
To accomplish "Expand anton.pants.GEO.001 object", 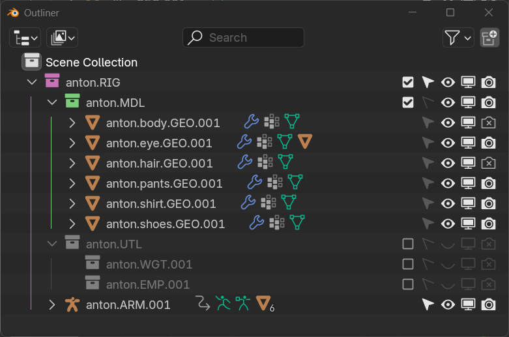I will click(72, 183).
